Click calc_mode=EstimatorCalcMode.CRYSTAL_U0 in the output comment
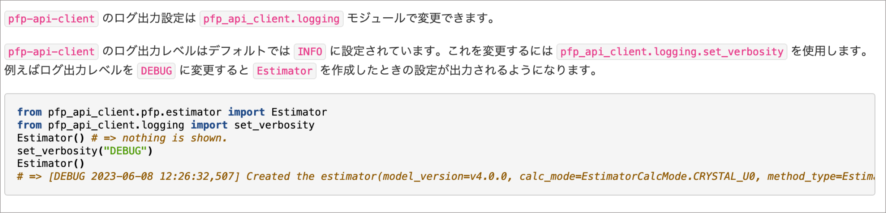Screen dimensions: 886x213 click(637, 177)
